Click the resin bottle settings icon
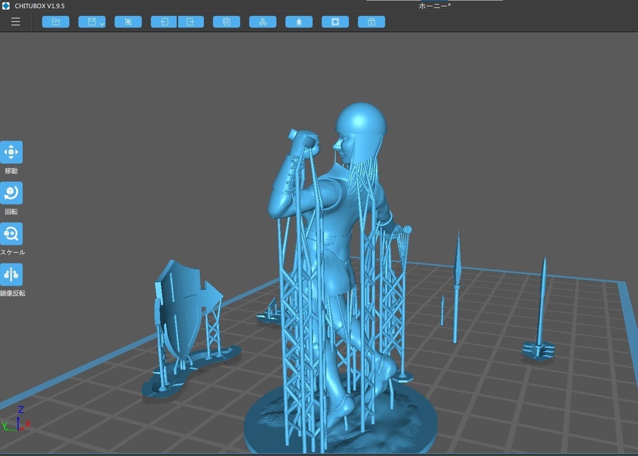The width and height of the screenshot is (638, 456). (x=298, y=21)
